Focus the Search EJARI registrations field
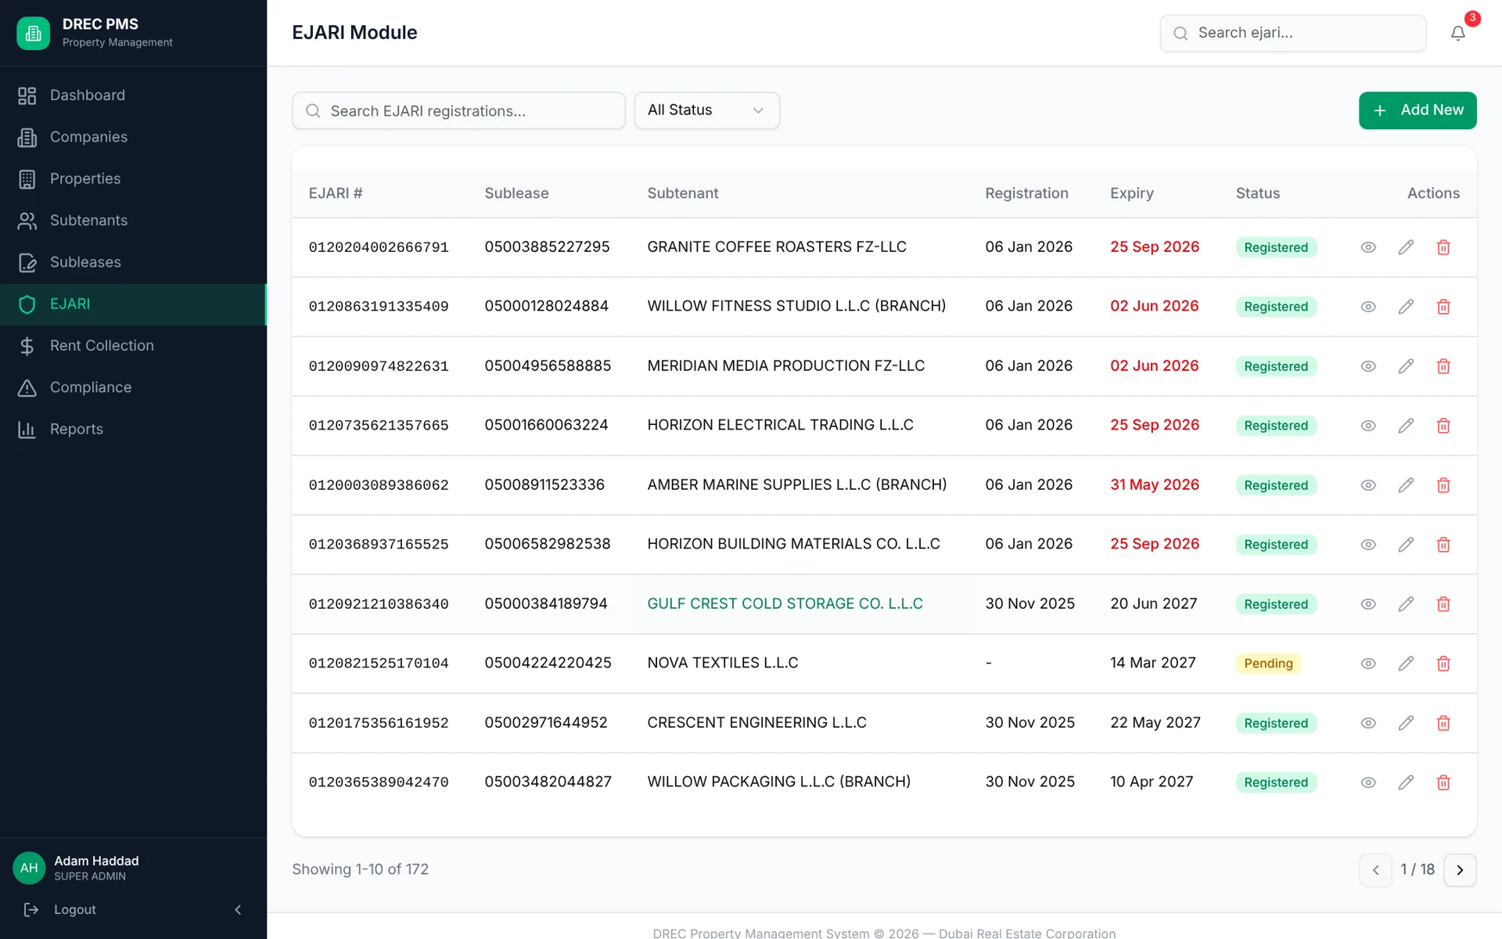This screenshot has height=939, width=1502. coord(458,110)
